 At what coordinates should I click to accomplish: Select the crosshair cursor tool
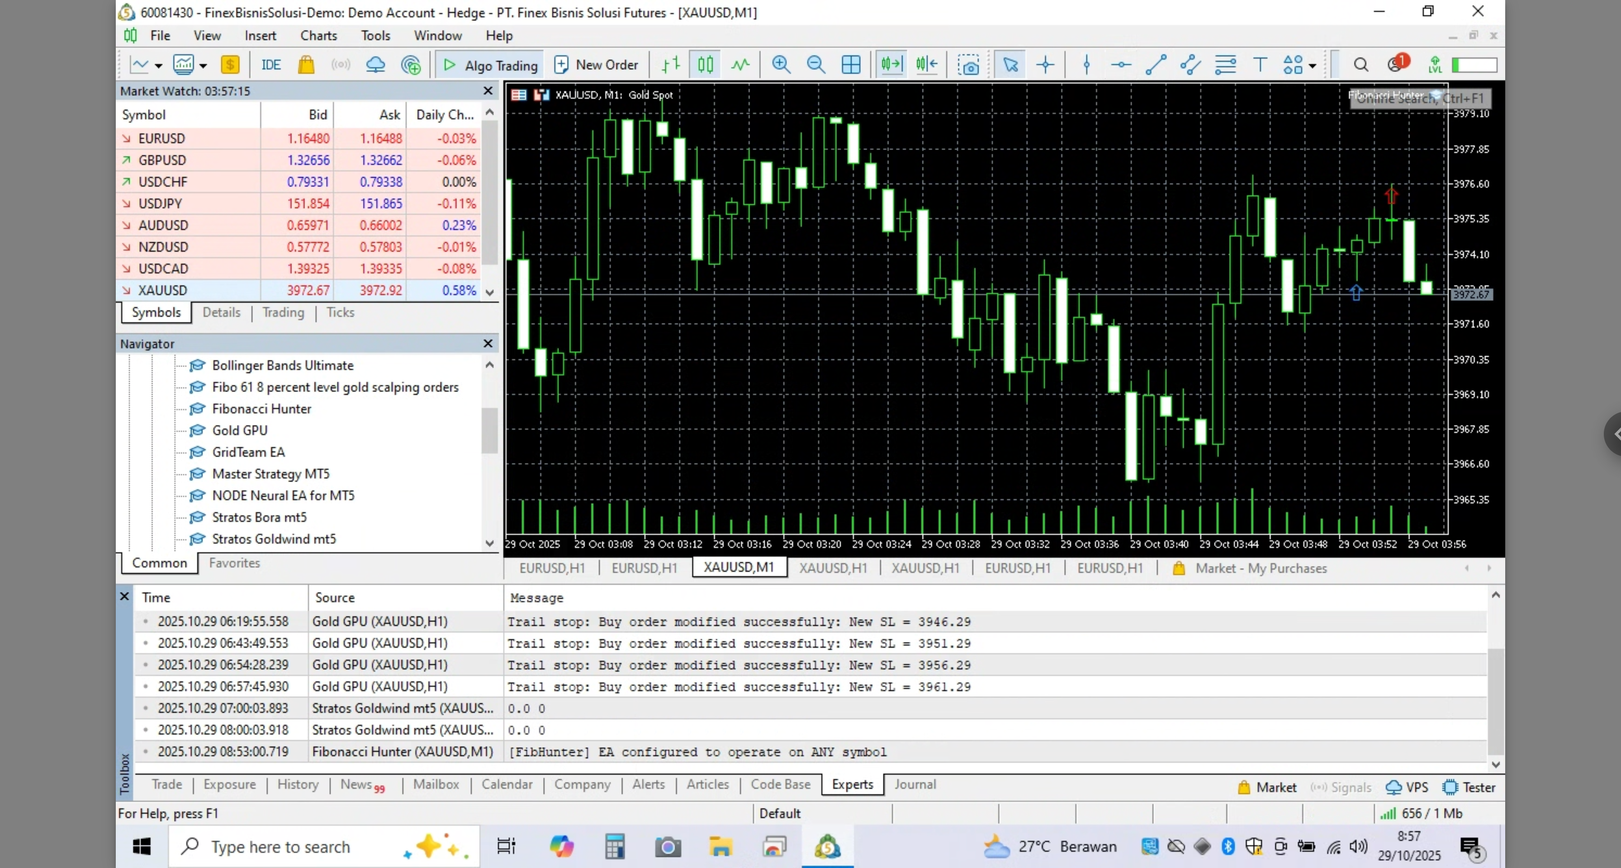(1045, 64)
